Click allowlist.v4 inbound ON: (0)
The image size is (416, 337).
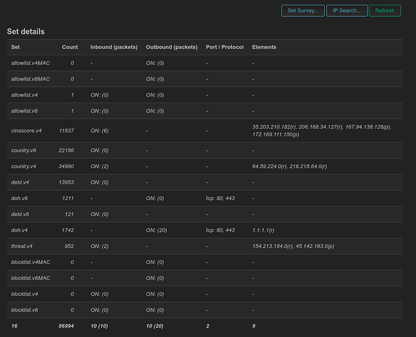click(99, 95)
